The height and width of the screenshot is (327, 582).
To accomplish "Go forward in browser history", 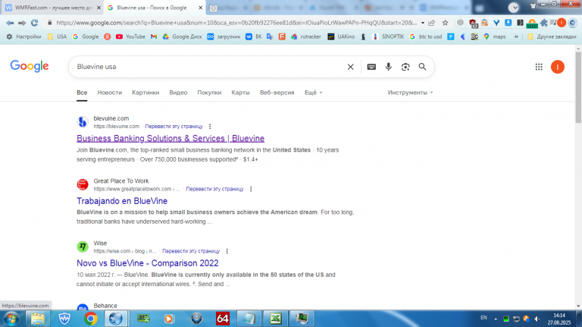I will point(22,23).
